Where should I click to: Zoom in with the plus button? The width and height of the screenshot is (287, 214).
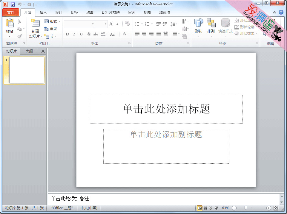click(x=268, y=208)
